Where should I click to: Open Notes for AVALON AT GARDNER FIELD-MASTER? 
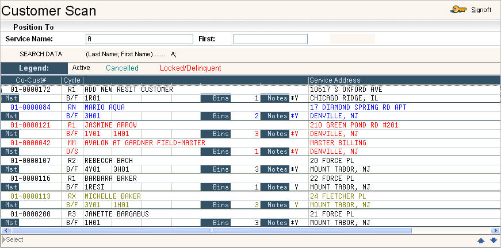[275, 152]
